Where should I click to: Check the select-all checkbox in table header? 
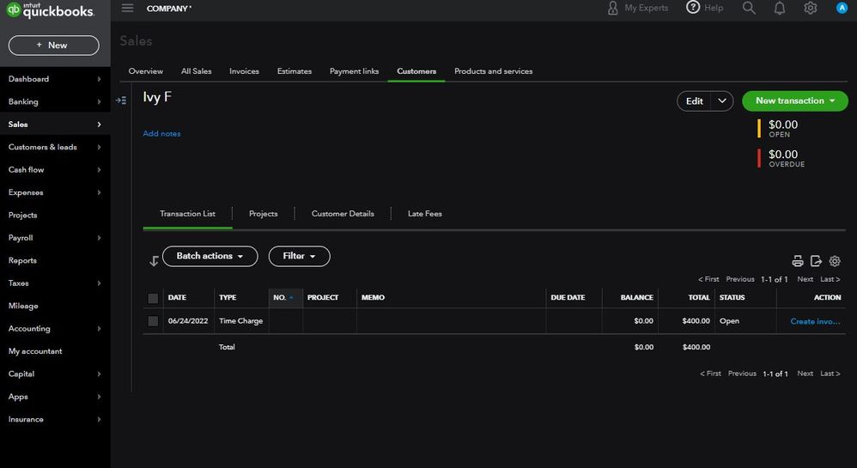click(153, 298)
